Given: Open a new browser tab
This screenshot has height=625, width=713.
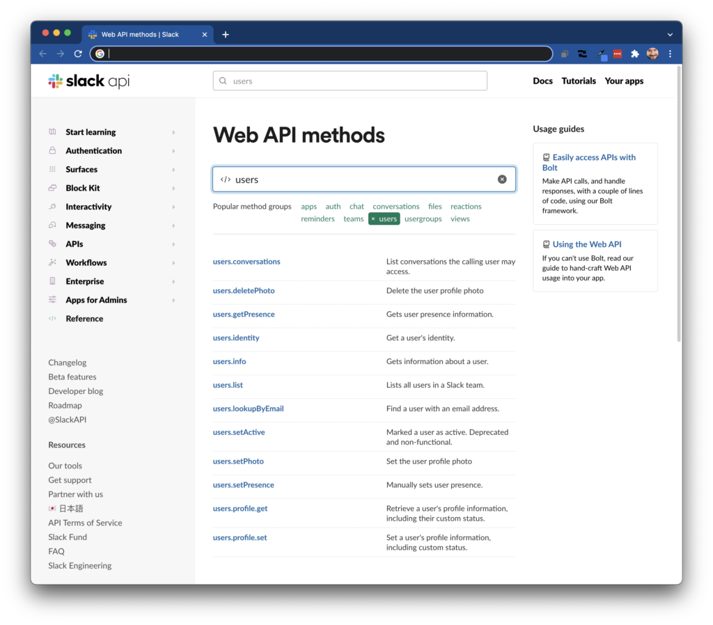Looking at the screenshot, I should pyautogui.click(x=226, y=35).
